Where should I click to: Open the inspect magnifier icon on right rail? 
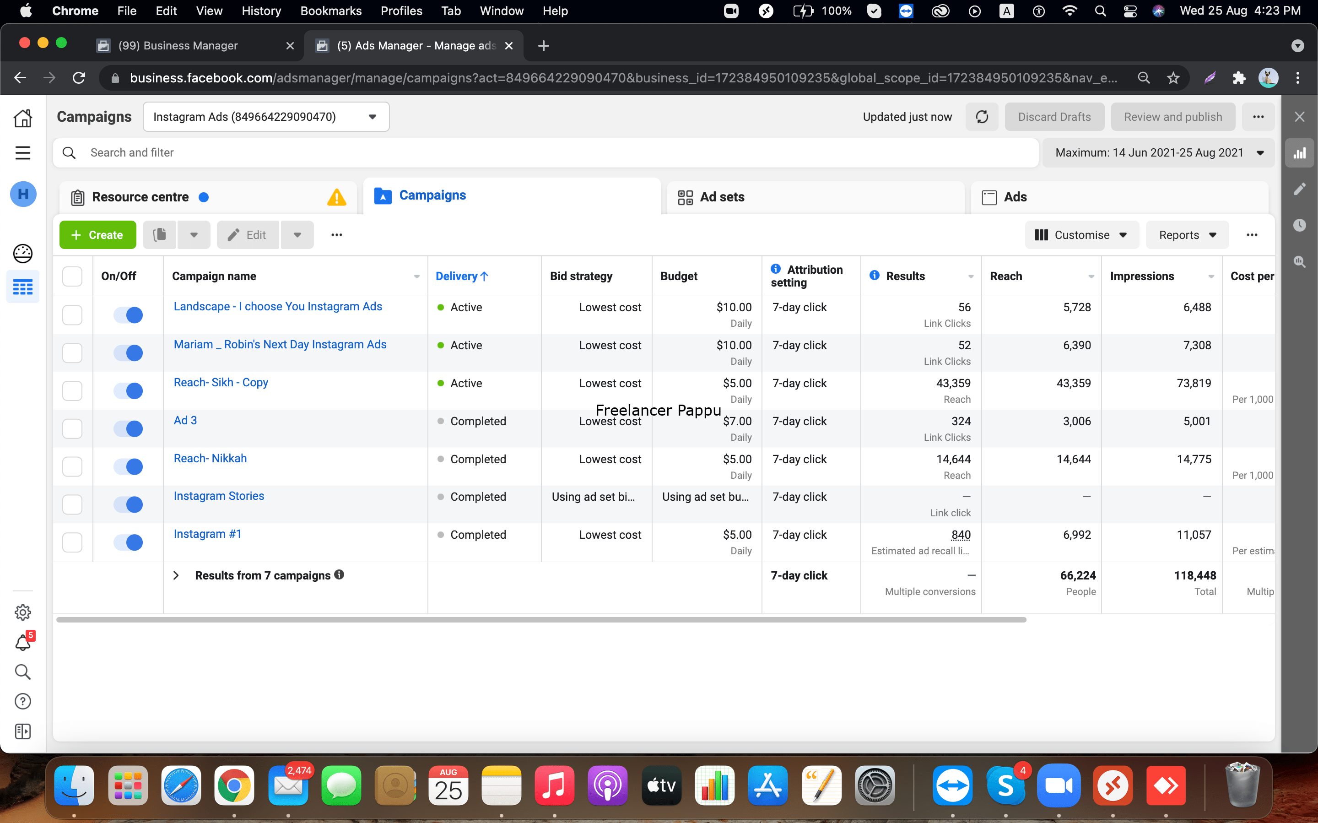click(x=1300, y=262)
